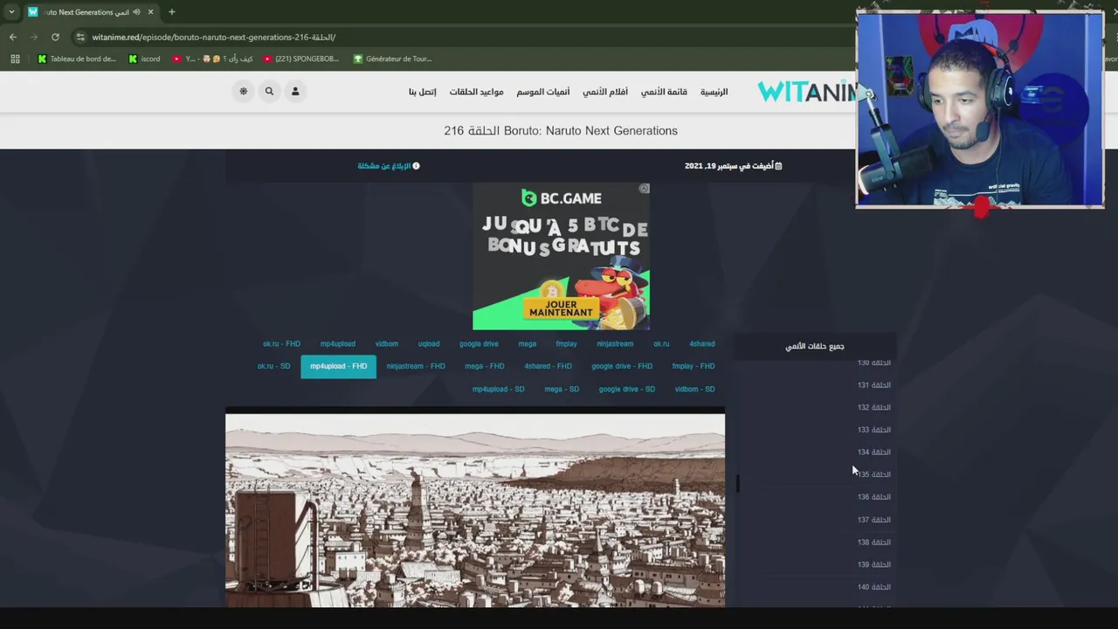
Task: Select the mp4upload server (no quality suffix)
Action: (337, 343)
